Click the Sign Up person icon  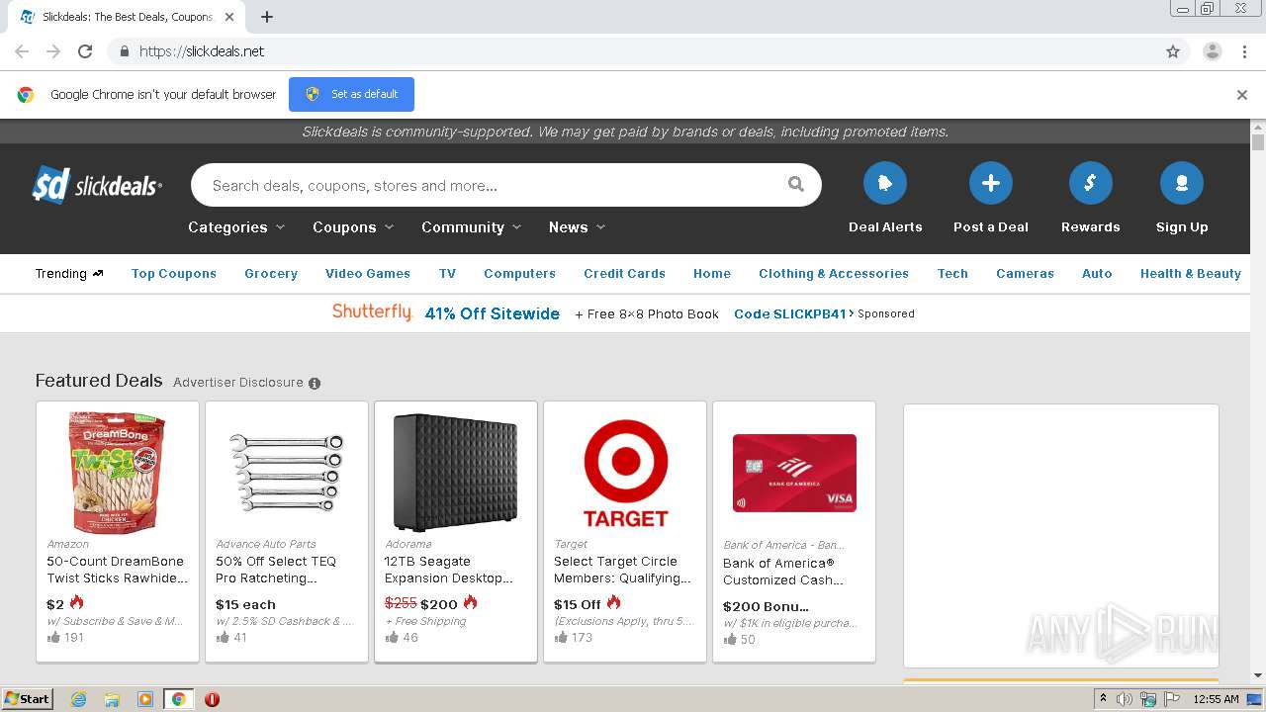coord(1182,183)
